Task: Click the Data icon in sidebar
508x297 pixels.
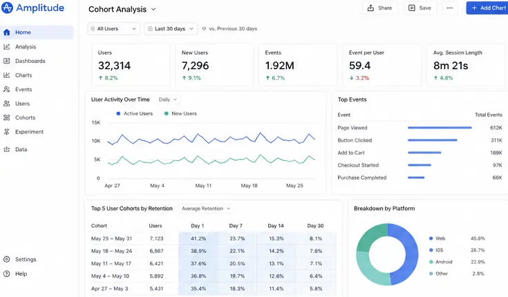Action: pyautogui.click(x=6, y=149)
